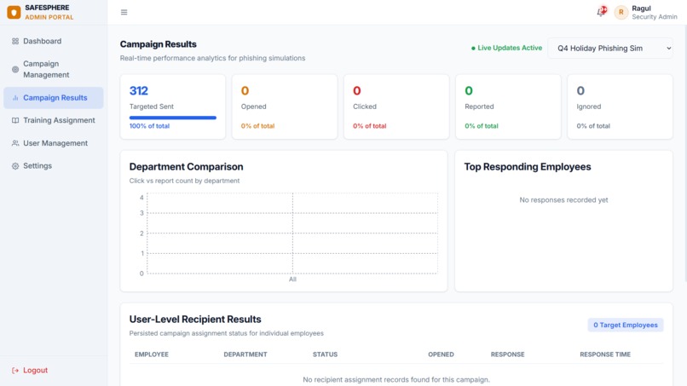Click the Targeted Sent progress bar
The image size is (687, 386).
[x=173, y=118]
